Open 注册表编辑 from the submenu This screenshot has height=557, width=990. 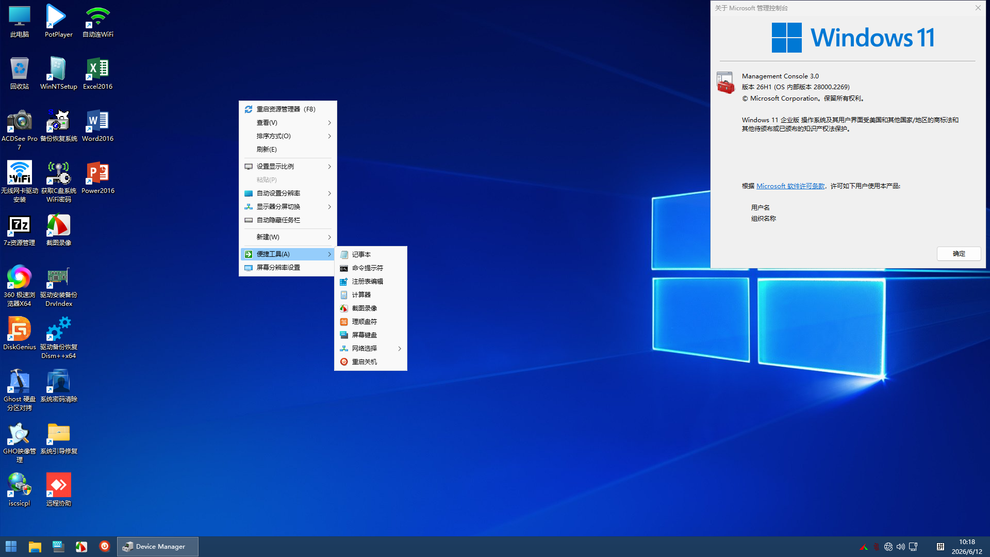(x=371, y=282)
